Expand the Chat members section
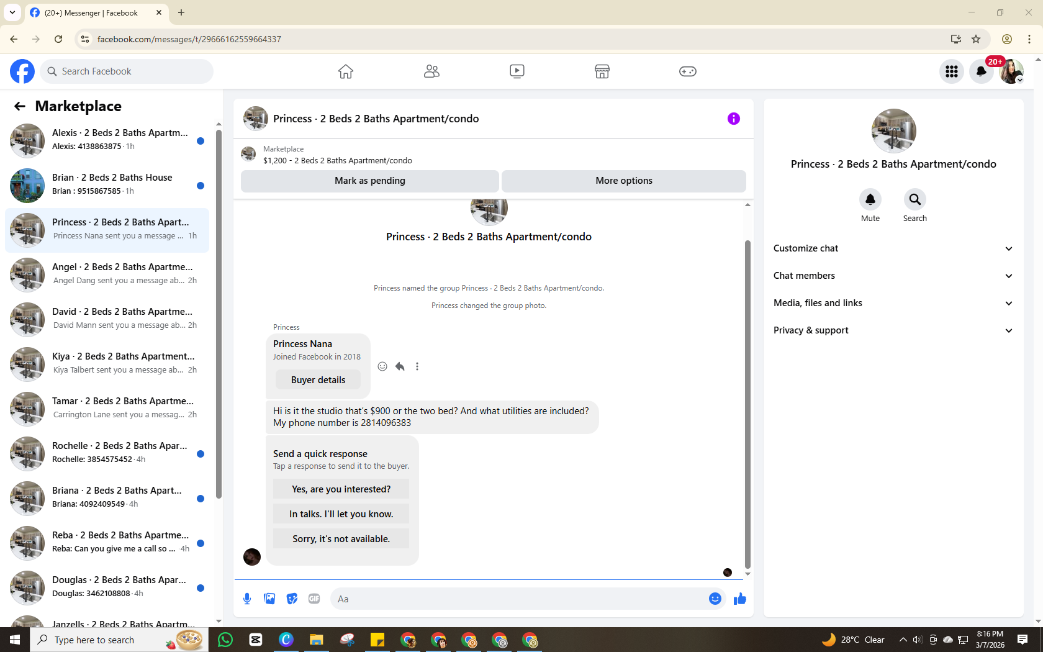 point(893,276)
